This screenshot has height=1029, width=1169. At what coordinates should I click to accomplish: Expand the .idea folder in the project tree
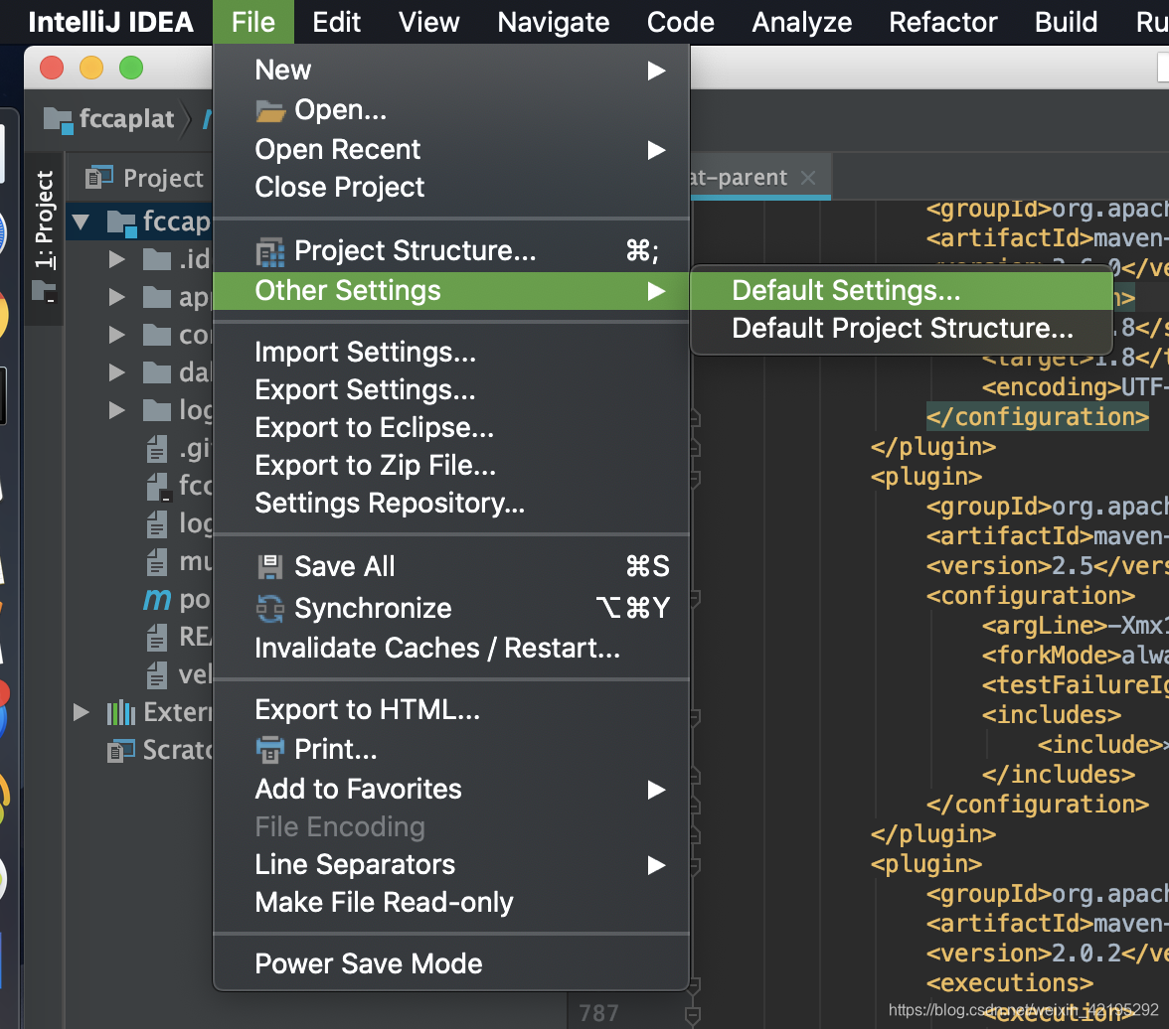pyautogui.click(x=116, y=258)
